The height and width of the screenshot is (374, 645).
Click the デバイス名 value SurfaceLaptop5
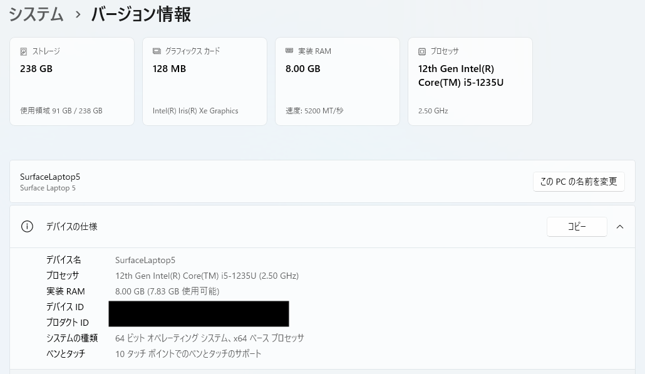[x=145, y=260]
